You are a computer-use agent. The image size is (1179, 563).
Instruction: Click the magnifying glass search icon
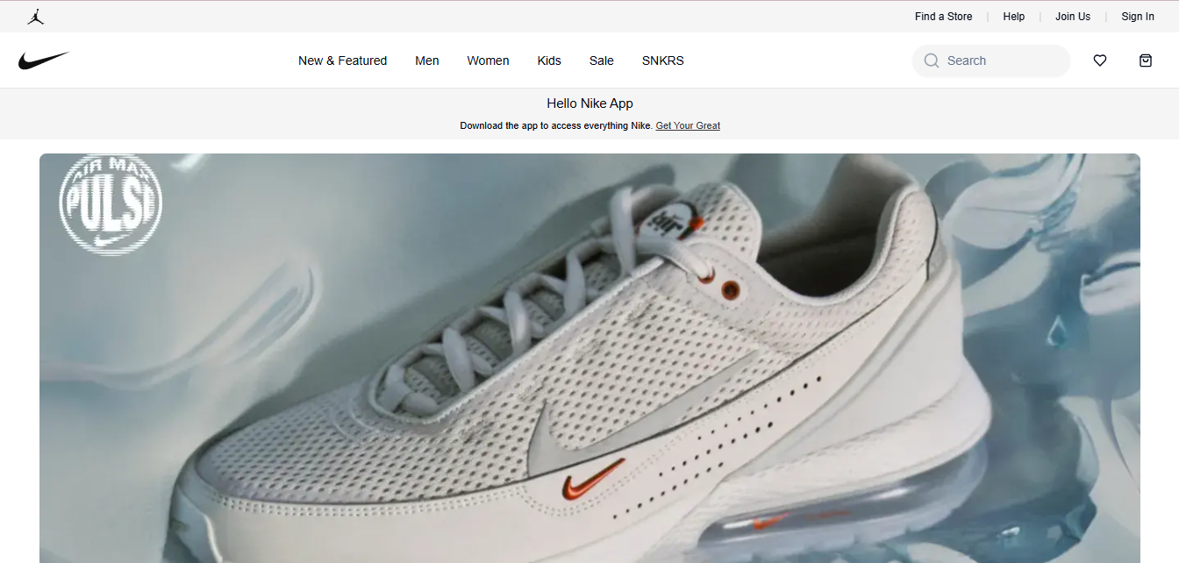(x=931, y=61)
